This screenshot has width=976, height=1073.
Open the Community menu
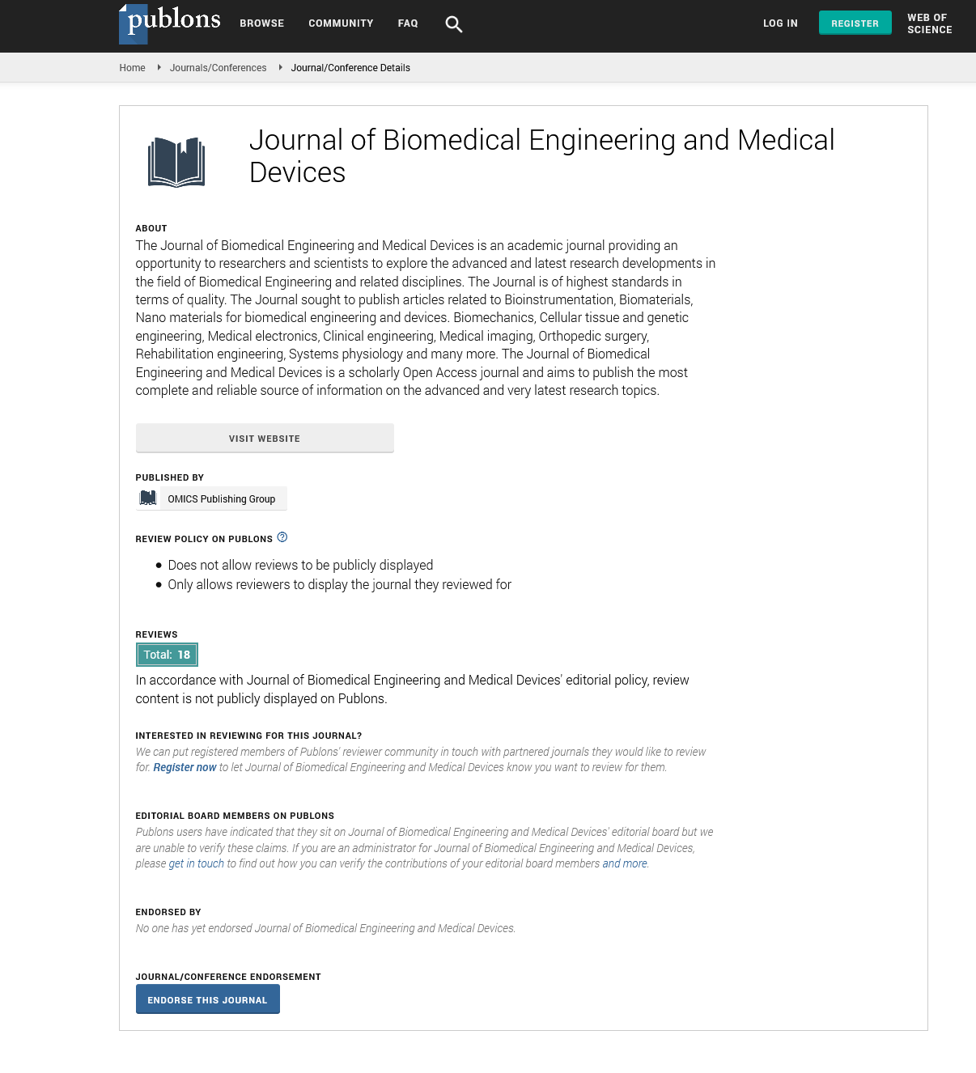point(341,23)
